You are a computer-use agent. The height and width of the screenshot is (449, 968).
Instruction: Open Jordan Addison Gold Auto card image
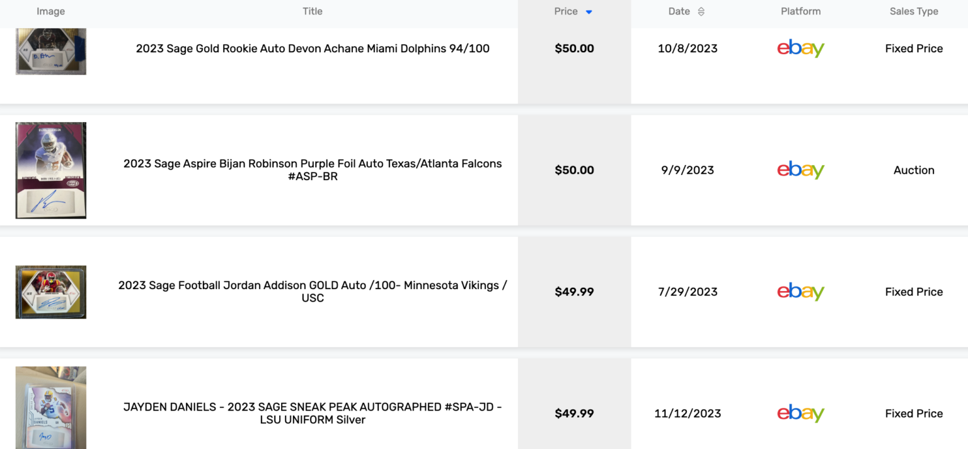51,292
